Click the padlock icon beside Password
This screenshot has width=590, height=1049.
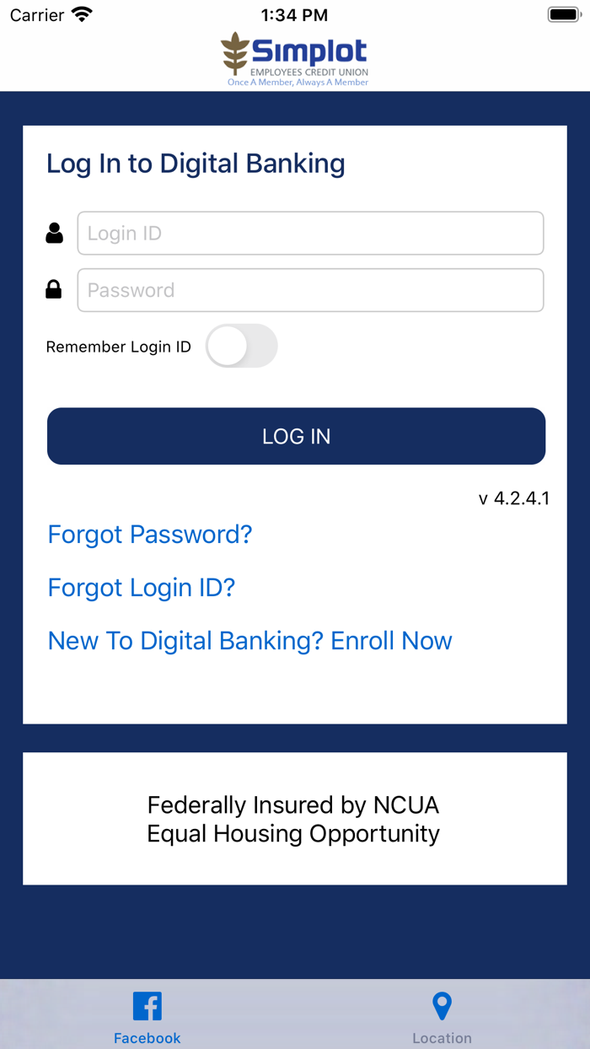coord(54,289)
